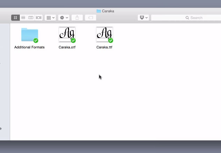The width and height of the screenshot is (221, 153).
Task: Click the Caraka.ttf file name
Action: (x=104, y=47)
